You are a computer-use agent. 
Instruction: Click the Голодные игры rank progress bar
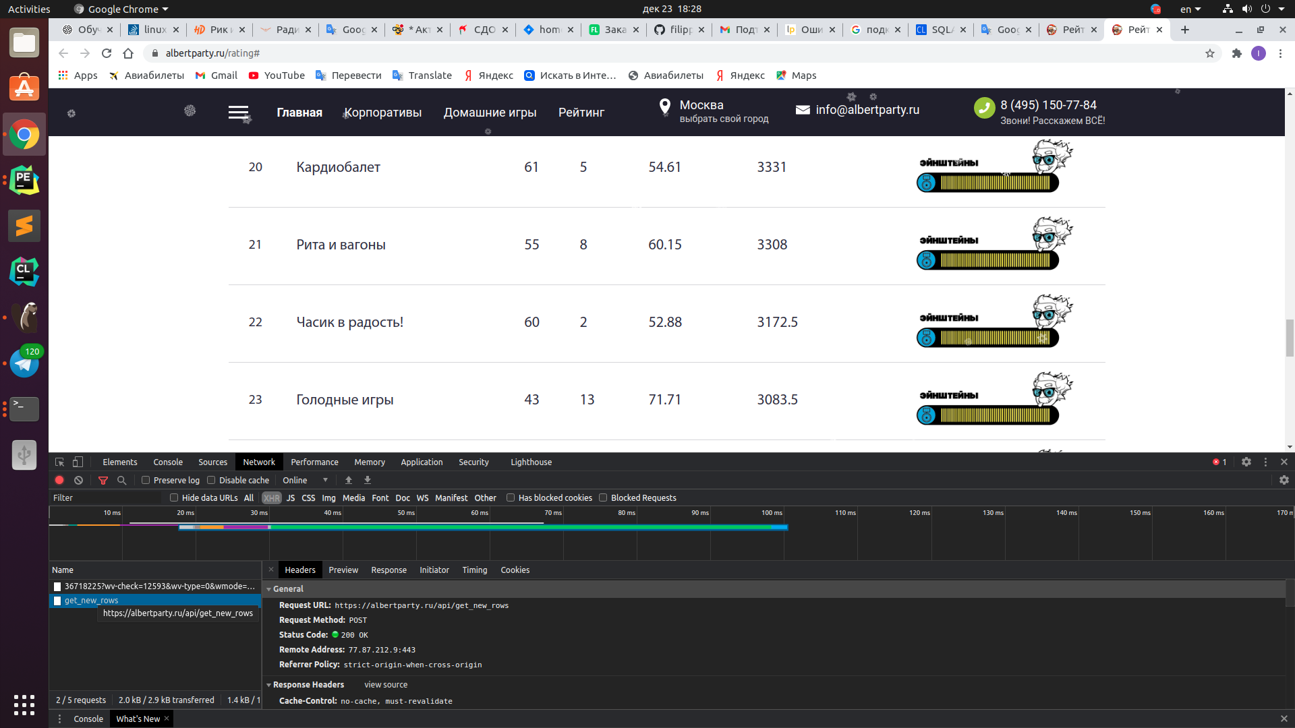(987, 415)
